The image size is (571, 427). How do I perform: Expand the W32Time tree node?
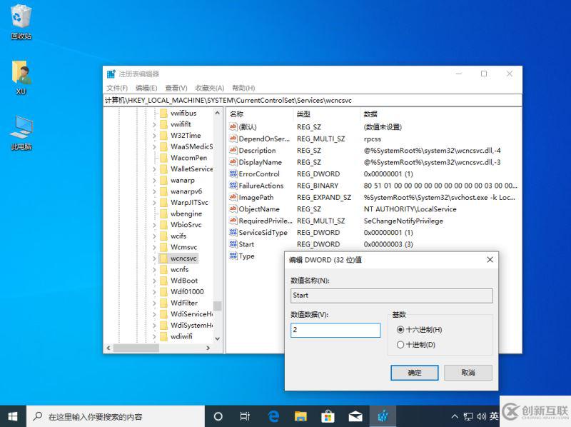pyautogui.click(x=154, y=136)
